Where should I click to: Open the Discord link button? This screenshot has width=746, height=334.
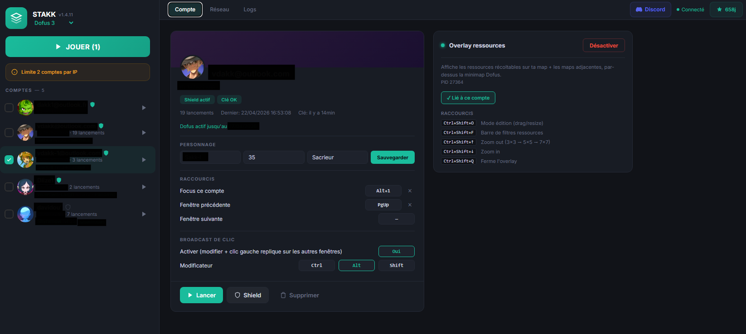[x=650, y=10]
